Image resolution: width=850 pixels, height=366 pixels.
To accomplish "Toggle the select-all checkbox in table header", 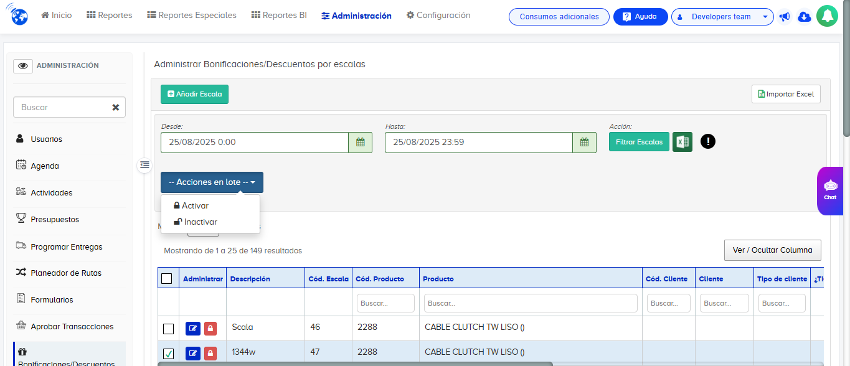I will tap(167, 279).
